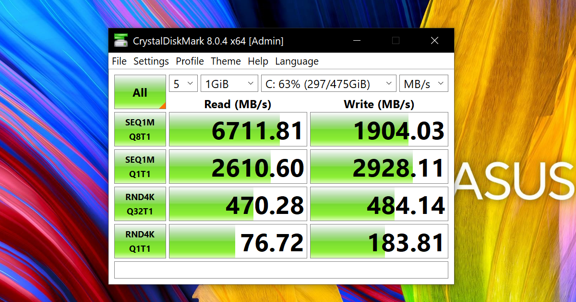Minimize the CrystalDiskMark window
Image resolution: width=576 pixels, height=302 pixels.
(x=357, y=41)
